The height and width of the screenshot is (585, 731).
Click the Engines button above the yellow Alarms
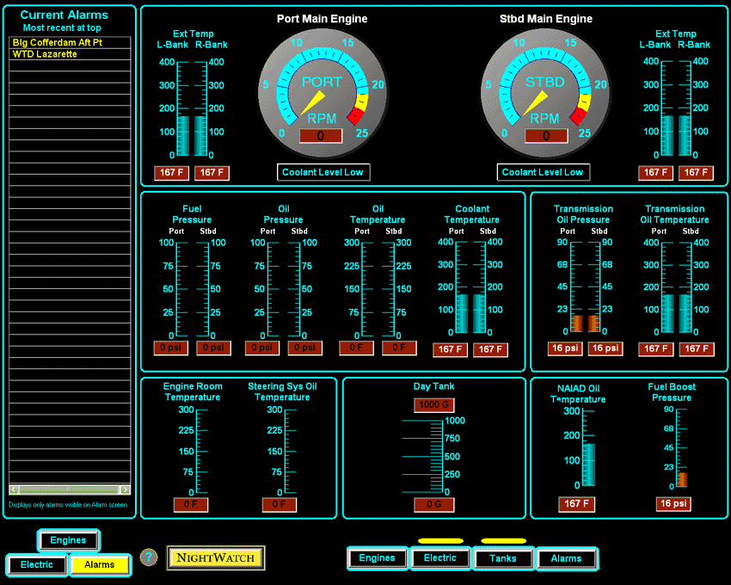pos(68,540)
